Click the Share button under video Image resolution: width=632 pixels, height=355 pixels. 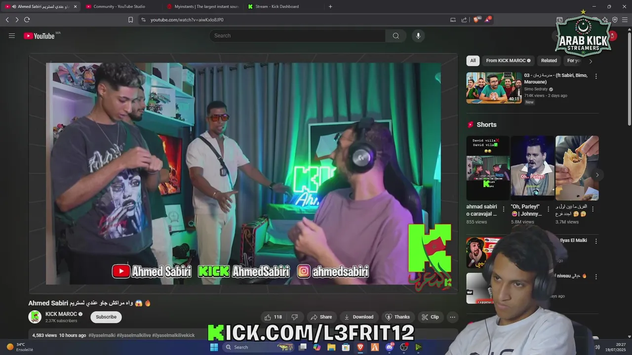(x=321, y=317)
